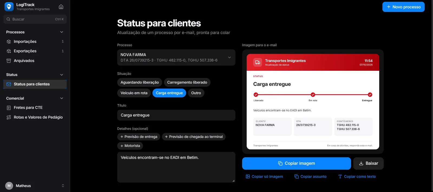Click the Copiar só imagem link
The height and width of the screenshot is (192, 433).
click(264, 177)
